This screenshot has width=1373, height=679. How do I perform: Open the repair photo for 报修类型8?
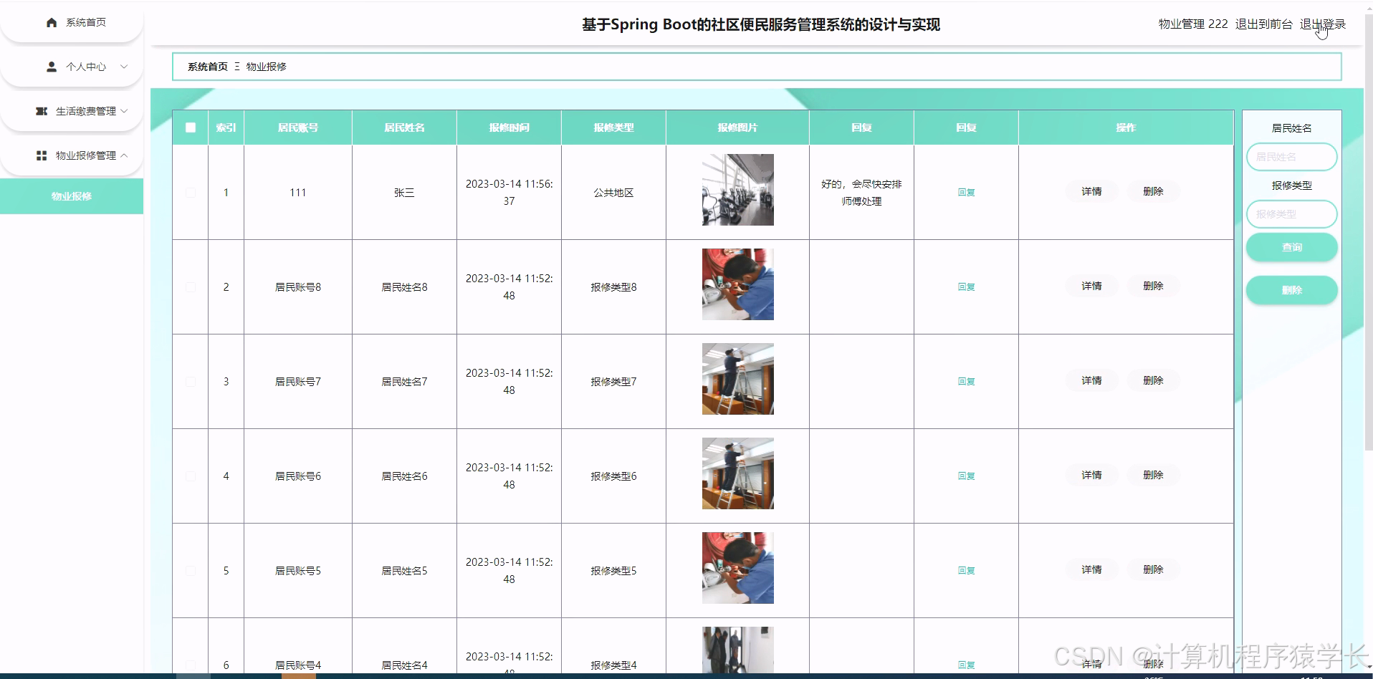737,284
